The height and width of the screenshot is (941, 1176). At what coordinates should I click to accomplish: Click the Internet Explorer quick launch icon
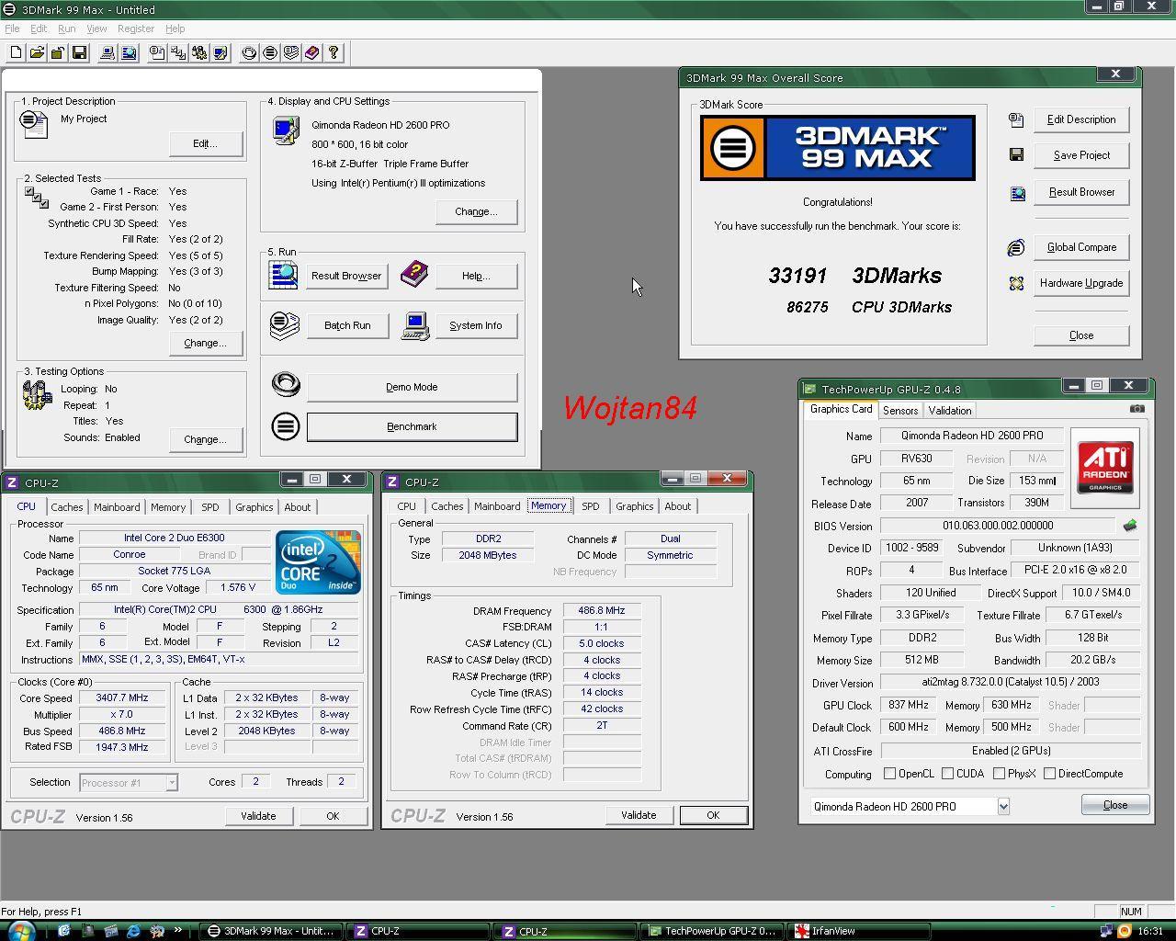click(x=133, y=931)
